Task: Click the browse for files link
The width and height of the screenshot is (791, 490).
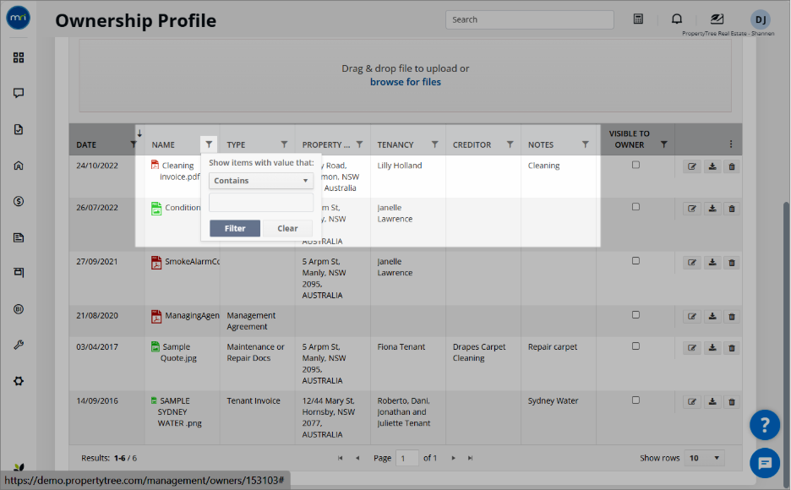Action: 406,82
